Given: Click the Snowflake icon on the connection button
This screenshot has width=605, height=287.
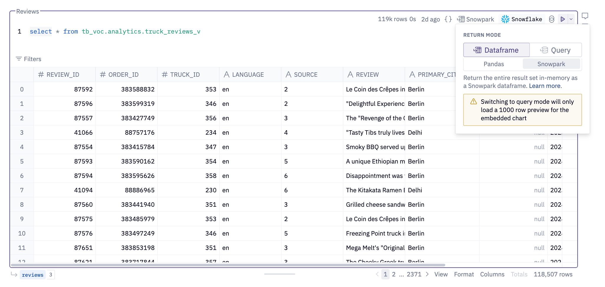Looking at the screenshot, I should 505,19.
